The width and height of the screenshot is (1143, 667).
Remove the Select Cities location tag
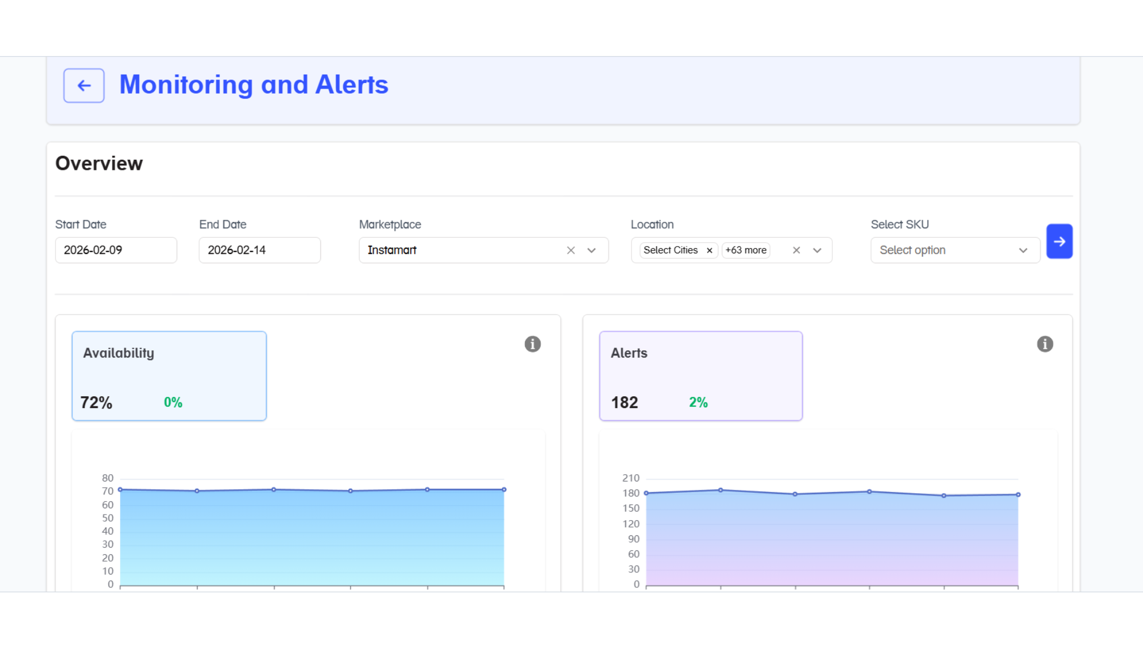pyautogui.click(x=709, y=251)
